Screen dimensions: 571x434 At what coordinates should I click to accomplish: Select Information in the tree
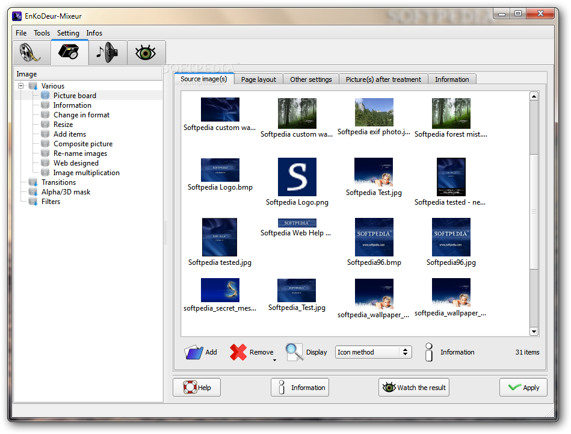72,105
